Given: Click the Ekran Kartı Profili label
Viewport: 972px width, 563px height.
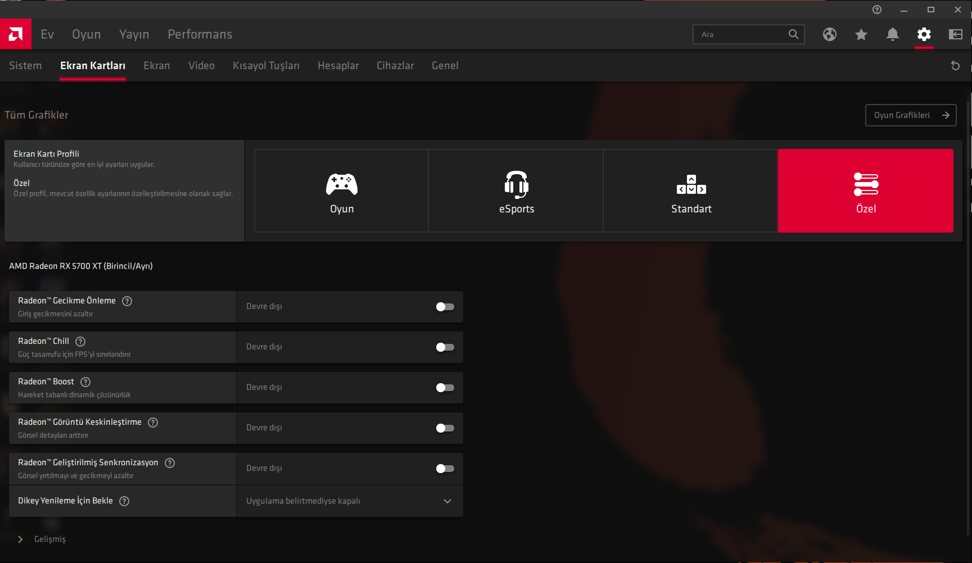Looking at the screenshot, I should pos(46,154).
